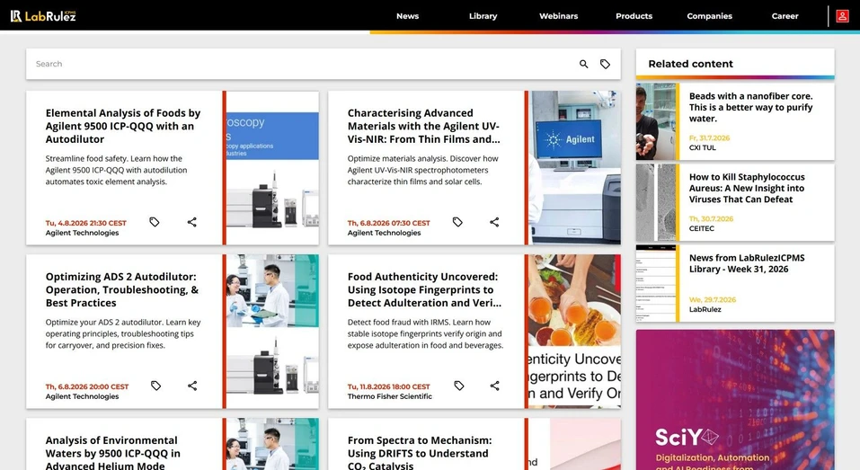The width and height of the screenshot is (860, 470).
Task: Click the food and drinks image thumbnail
Action: (575, 332)
